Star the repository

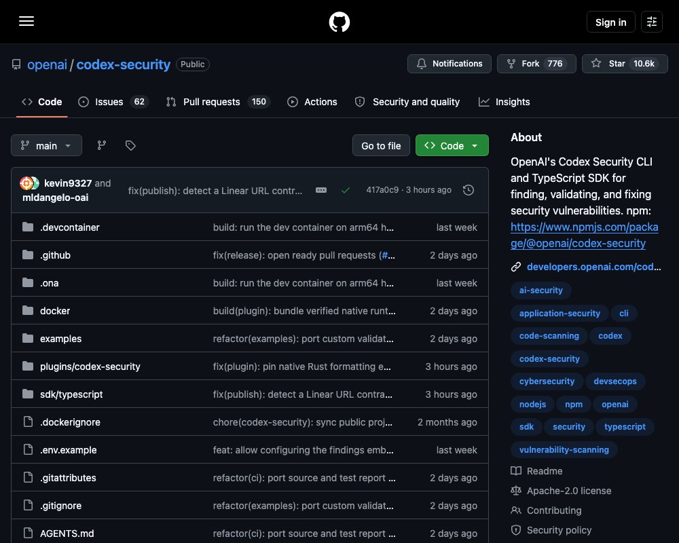(625, 64)
